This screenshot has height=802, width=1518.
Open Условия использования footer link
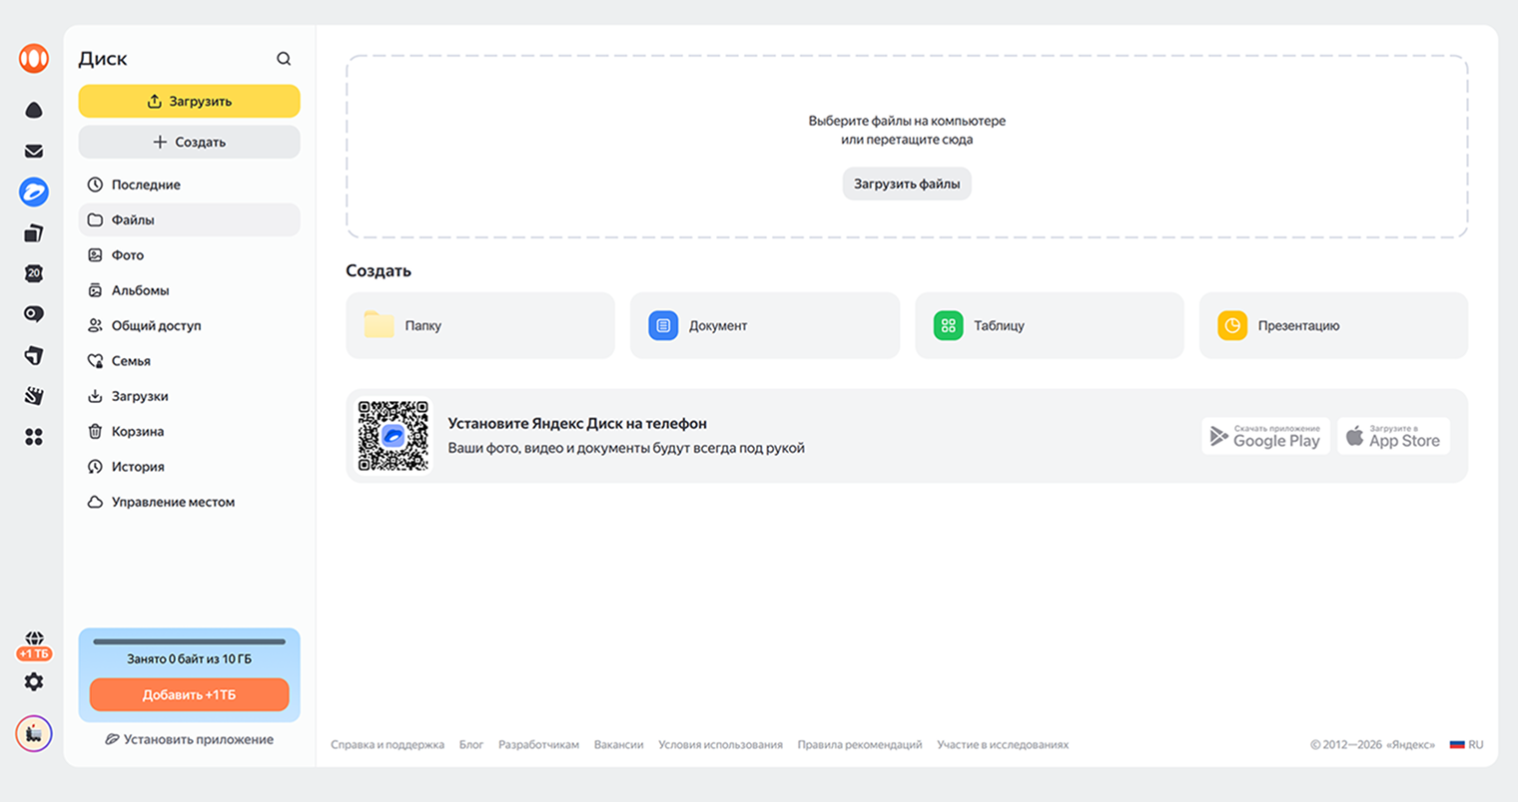(x=720, y=745)
